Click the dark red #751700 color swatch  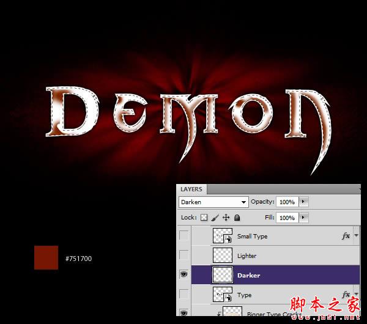click(x=46, y=257)
